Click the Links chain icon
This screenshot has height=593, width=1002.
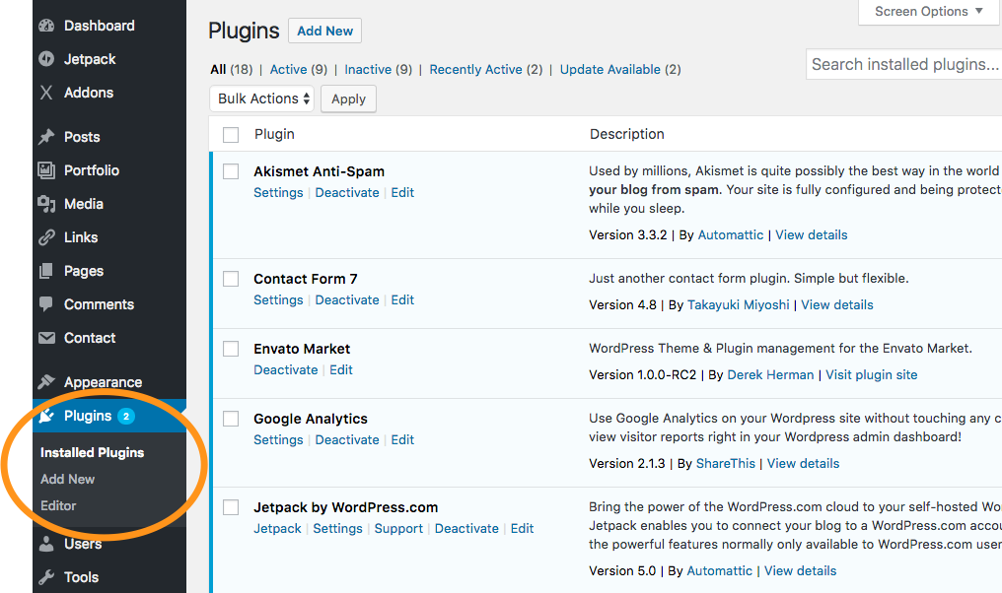point(46,237)
